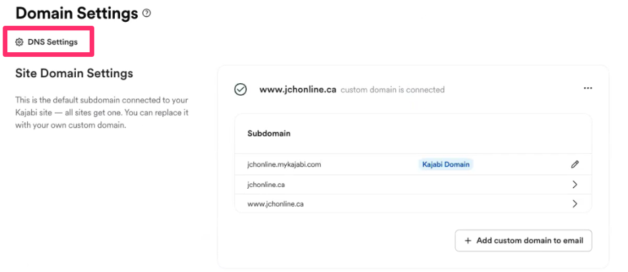Image resolution: width=628 pixels, height=272 pixels.
Task: Click the help icon beside Domain Settings
Action: click(x=147, y=13)
